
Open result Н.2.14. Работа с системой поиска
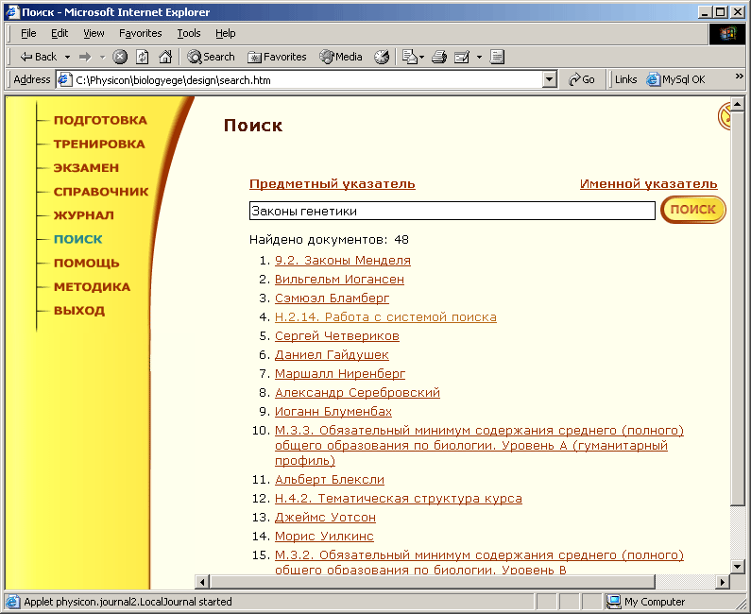385,317
